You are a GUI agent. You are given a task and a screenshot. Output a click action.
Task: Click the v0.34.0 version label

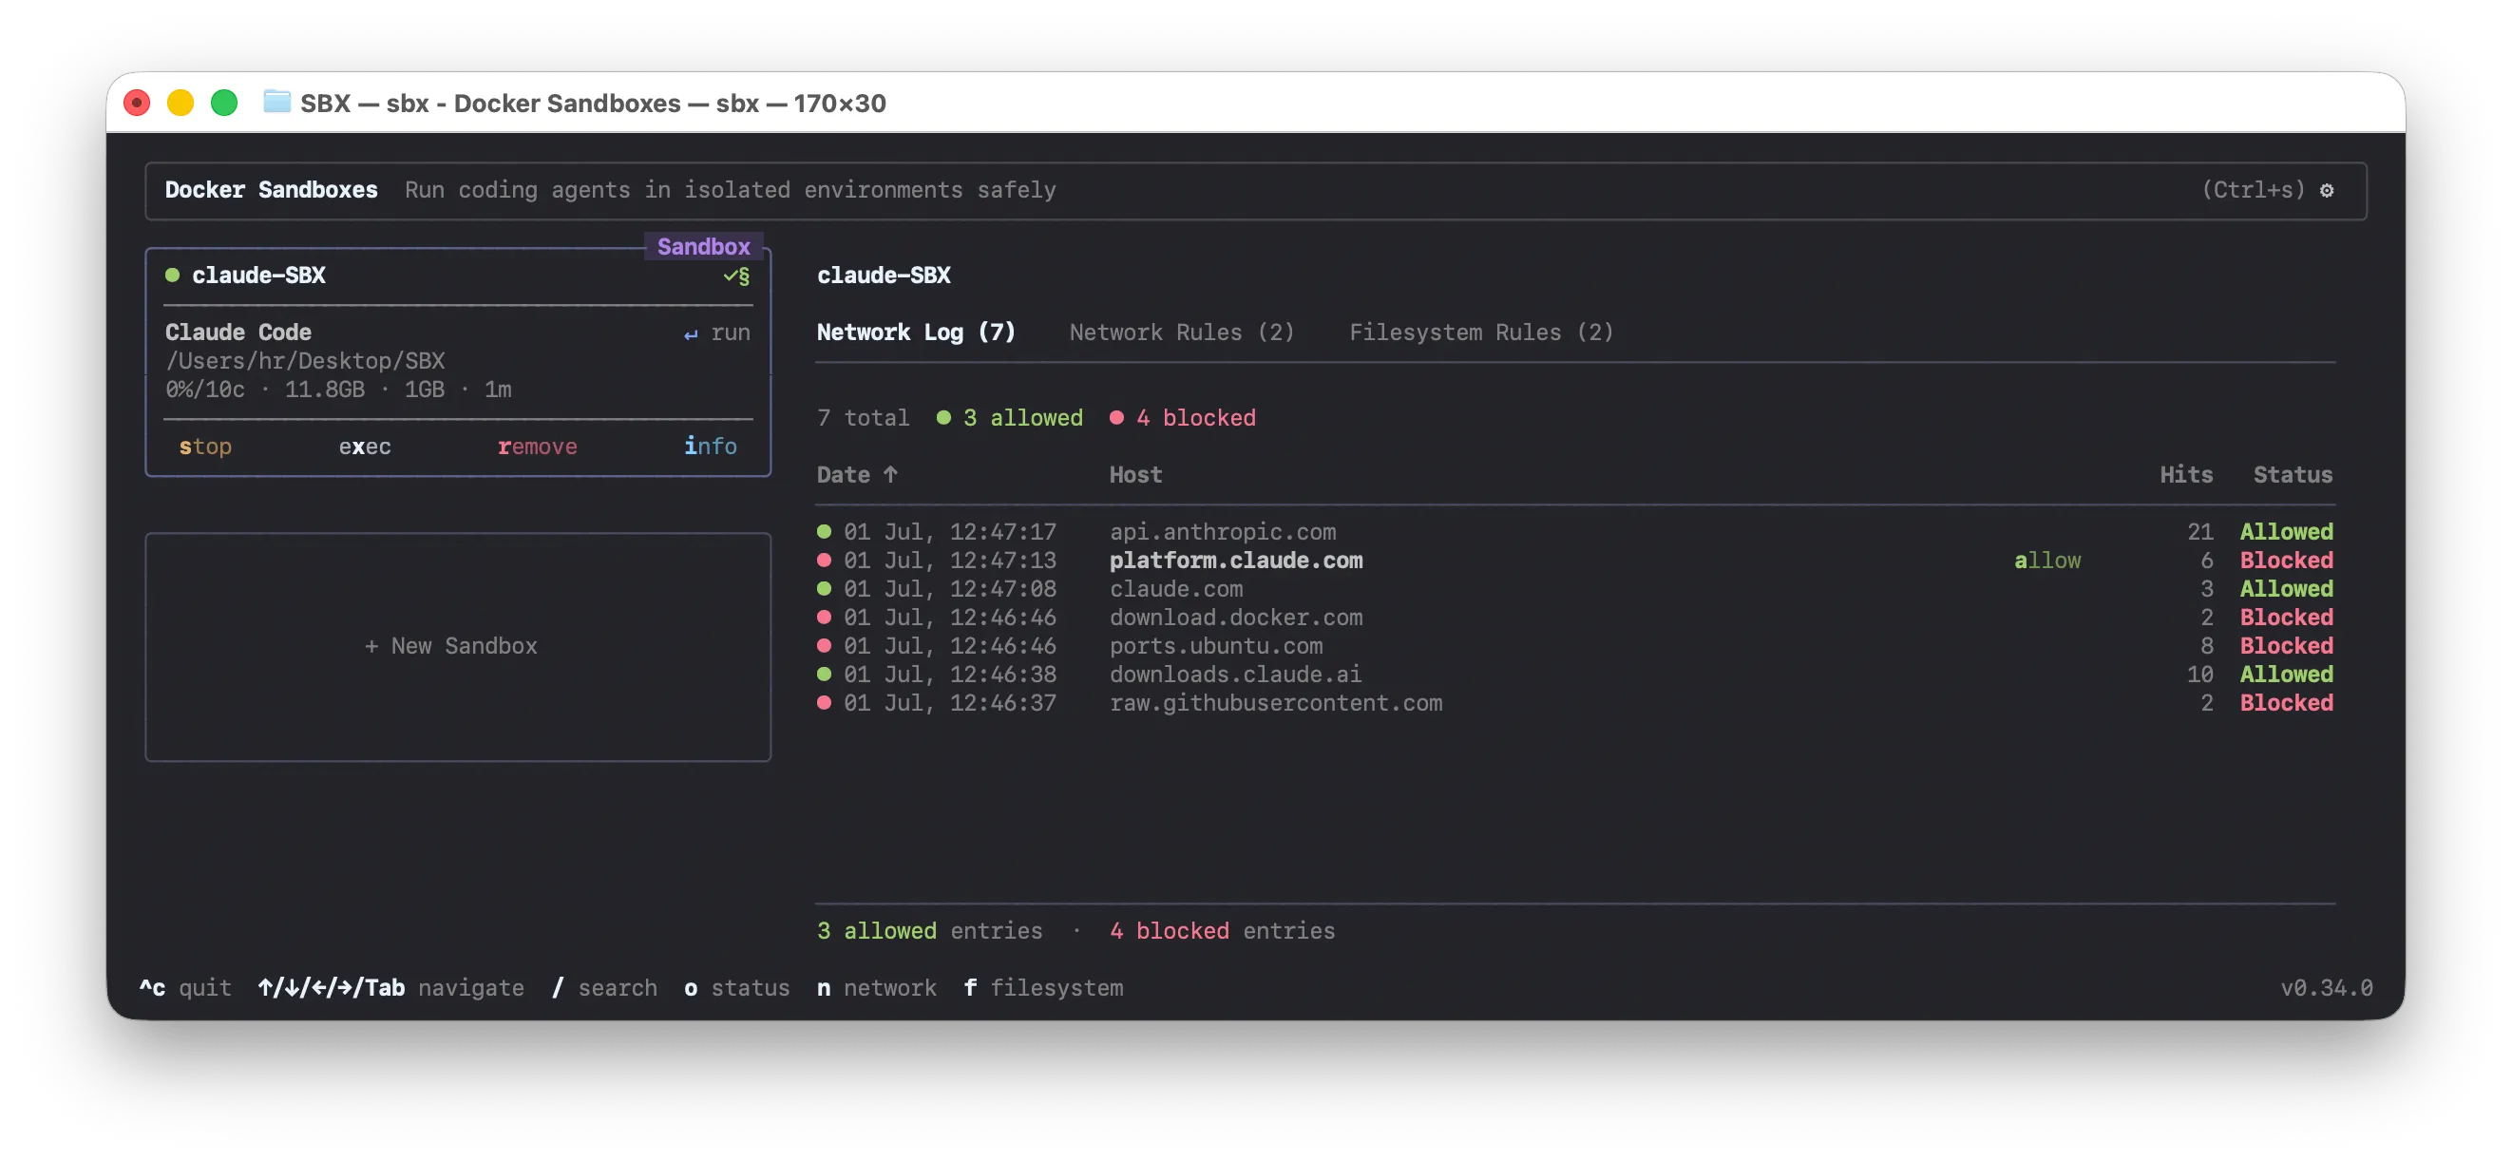[2326, 988]
